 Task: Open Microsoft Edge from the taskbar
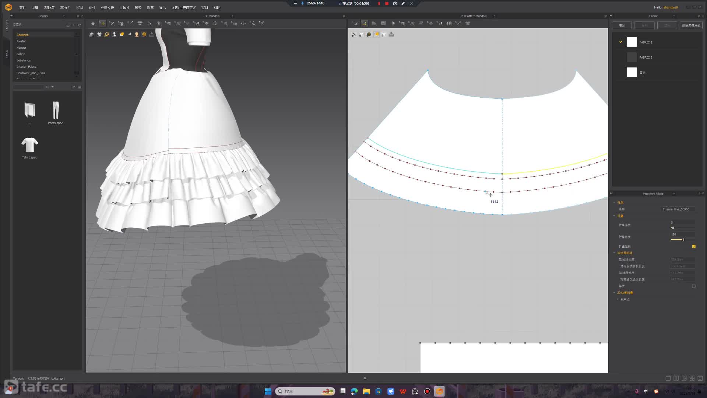pyautogui.click(x=354, y=391)
